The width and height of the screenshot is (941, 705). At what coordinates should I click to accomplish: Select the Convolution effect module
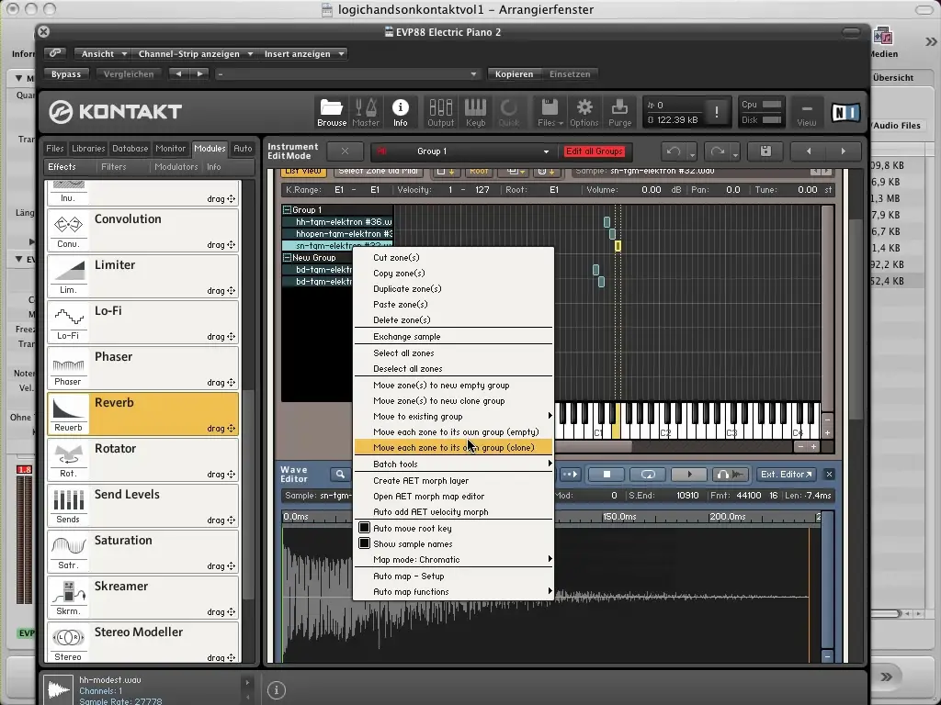coord(142,230)
